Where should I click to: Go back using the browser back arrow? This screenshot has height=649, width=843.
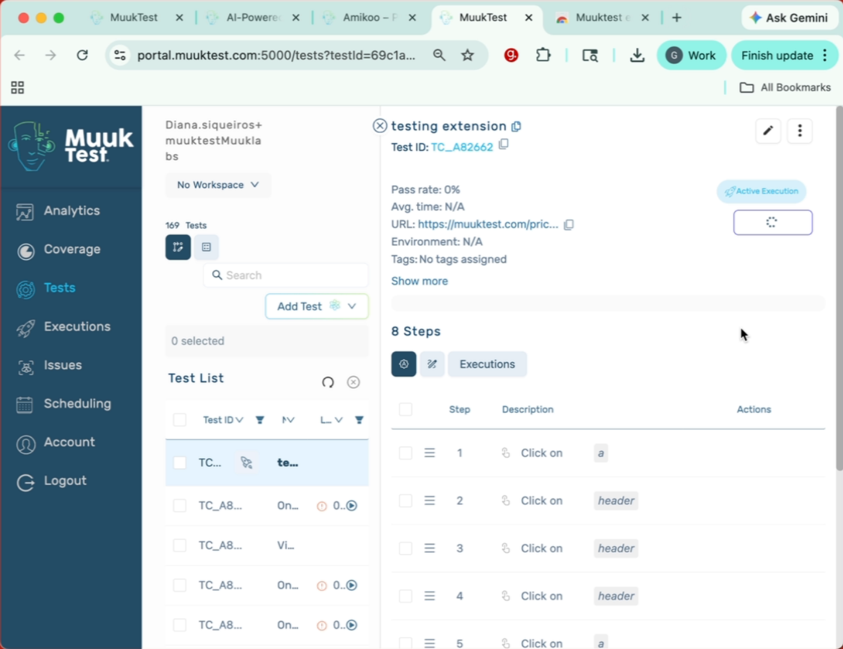[20, 55]
